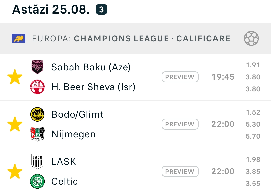This screenshot has width=271, height=196.
Task: Click the Bodo/Glimt yellow club badge
Action: (x=37, y=114)
